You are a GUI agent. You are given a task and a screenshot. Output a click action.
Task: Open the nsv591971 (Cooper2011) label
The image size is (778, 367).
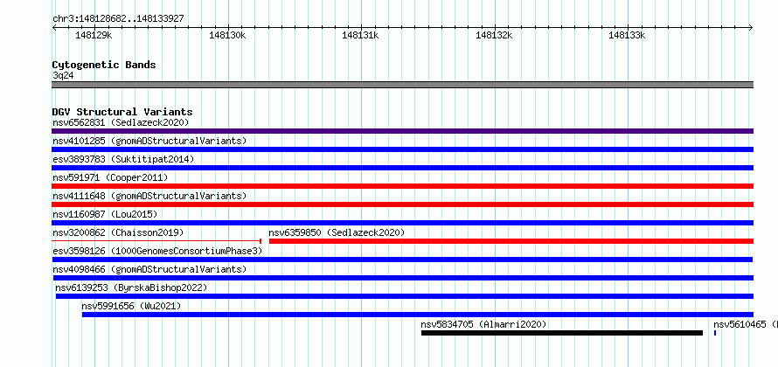[x=110, y=177]
